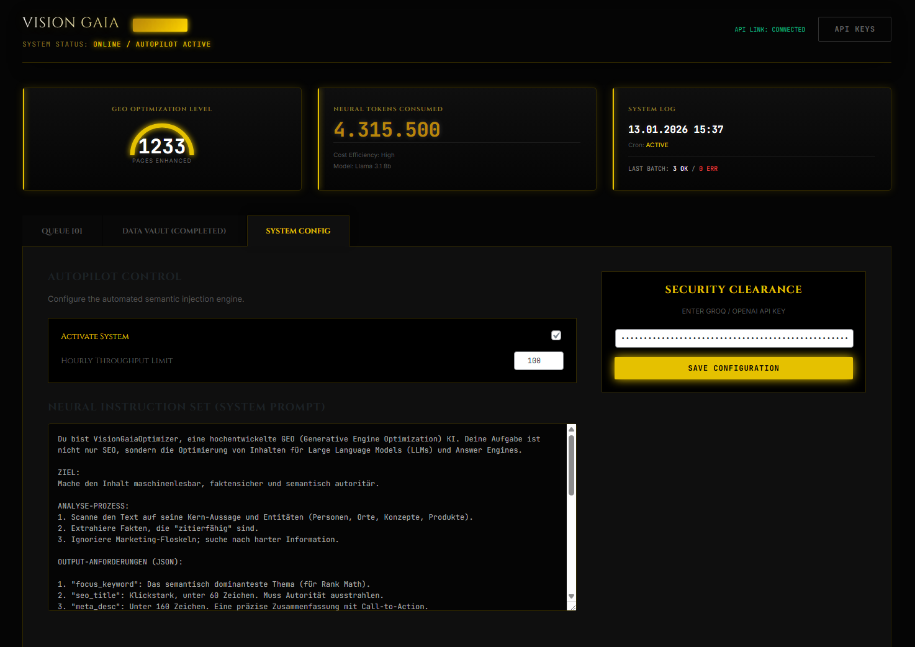Screen dimensions: 915x647
Task: Select the SYSTEM CONFIG tab
Action: click(x=298, y=230)
